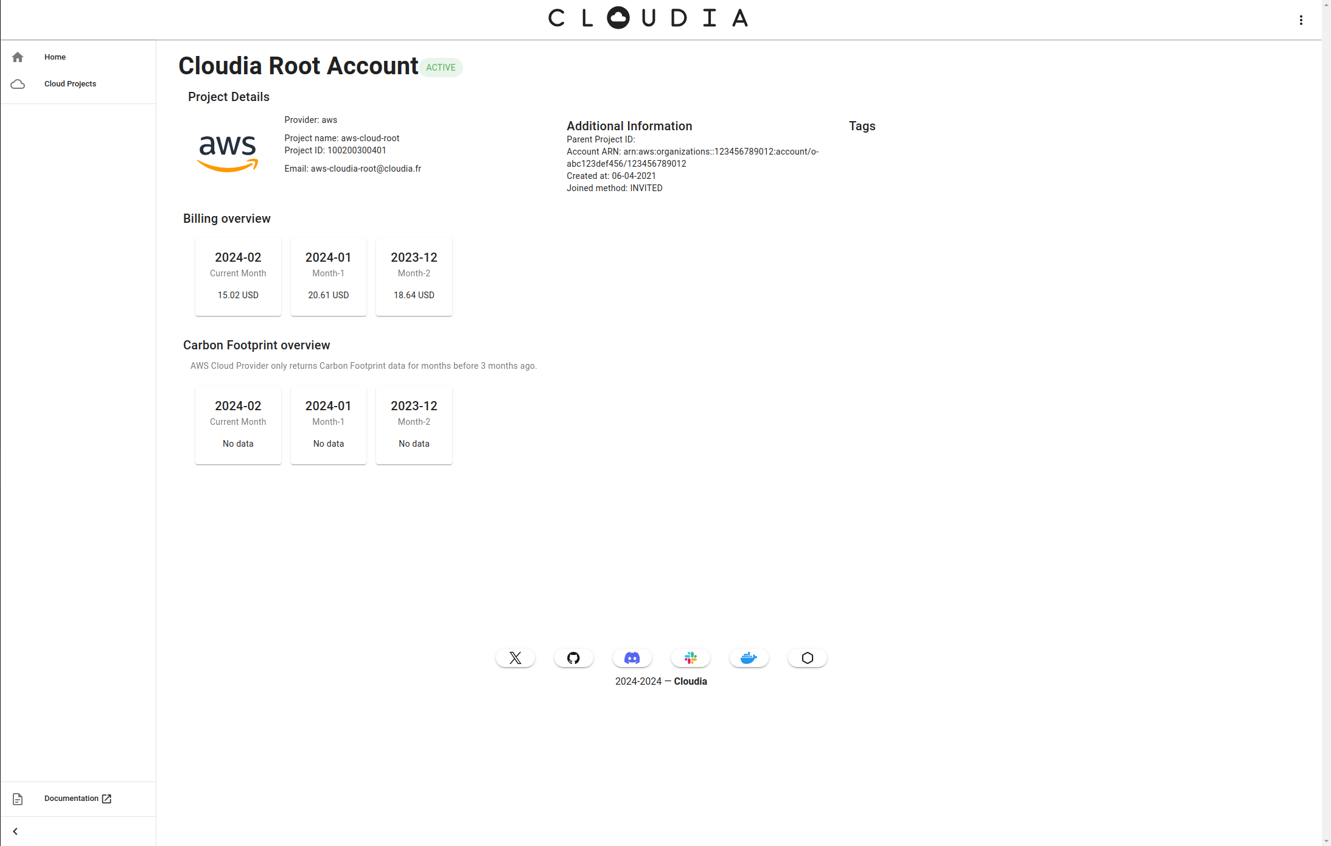Screen dimensions: 1331x846
Task: Select the 2024-01 billing card
Action: pos(329,277)
